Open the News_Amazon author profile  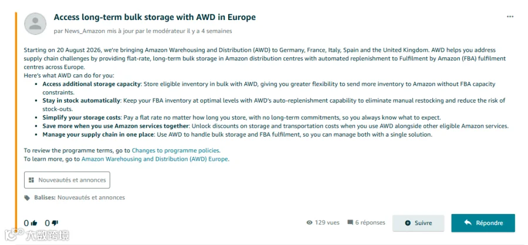click(x=83, y=31)
